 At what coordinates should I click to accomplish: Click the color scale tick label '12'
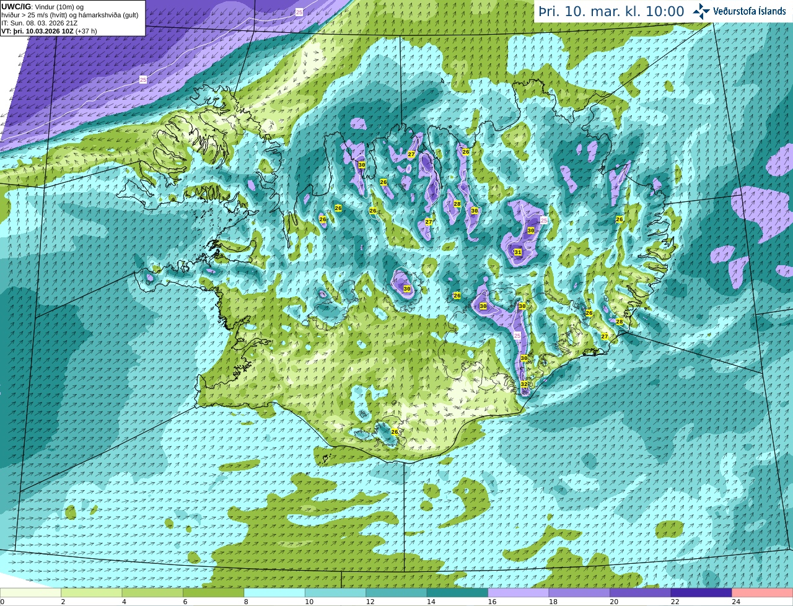coord(370,601)
